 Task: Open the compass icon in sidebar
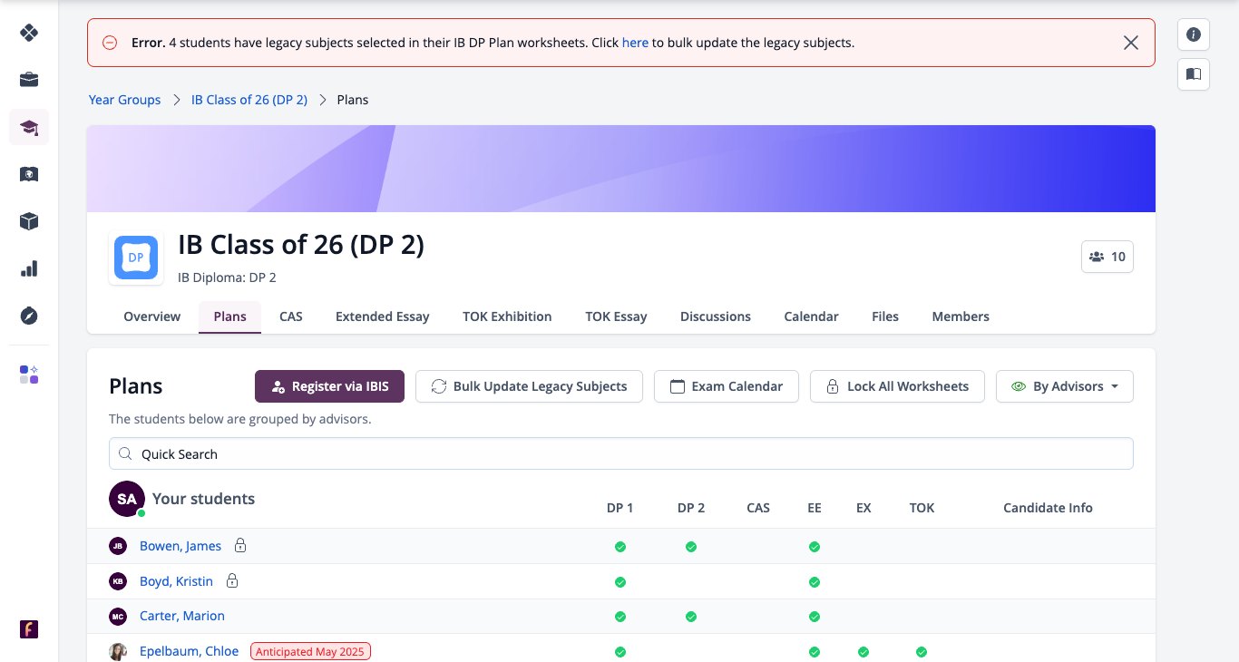[x=29, y=316]
